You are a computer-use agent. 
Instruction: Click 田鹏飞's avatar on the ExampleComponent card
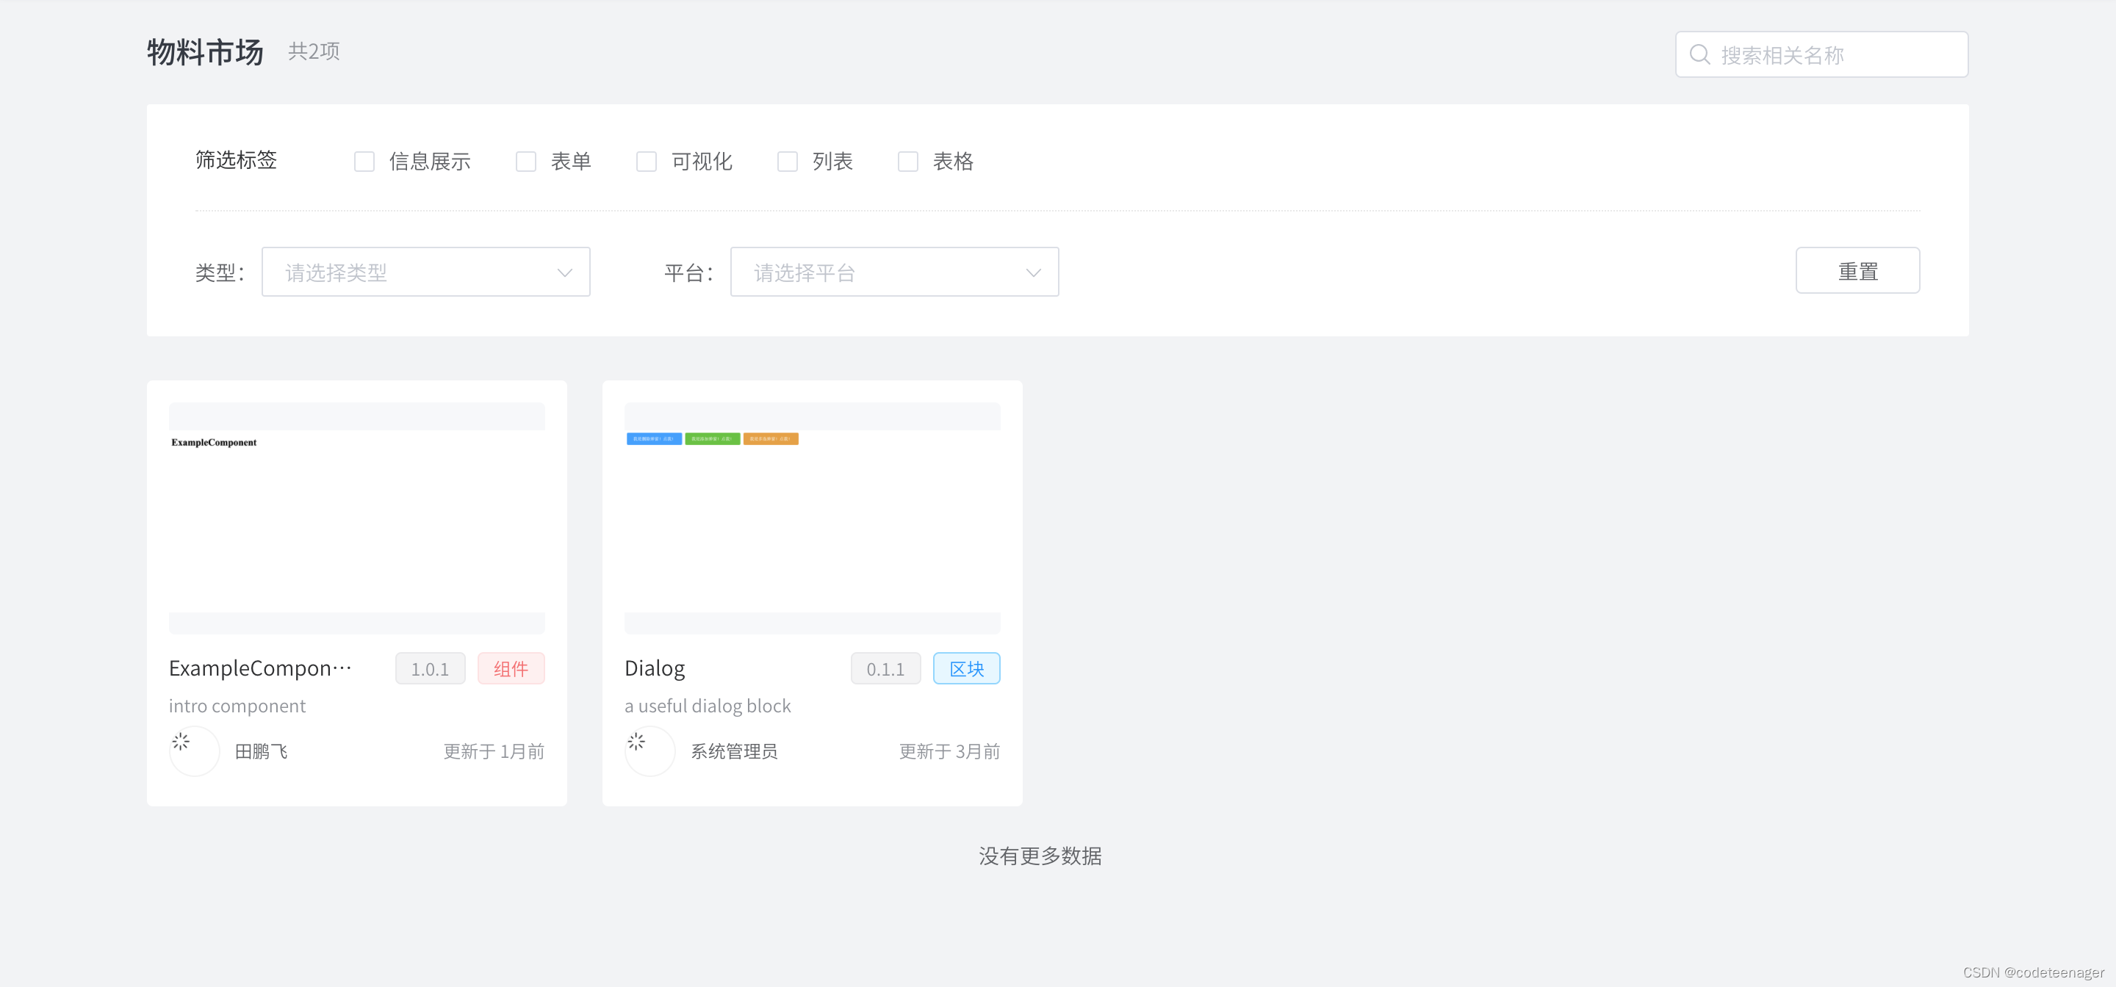[x=194, y=751]
